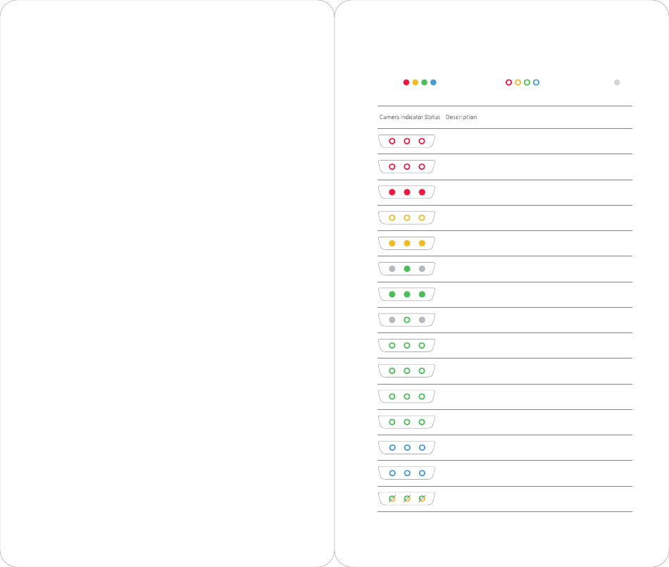Select the three solid green dots indicator

[406, 294]
